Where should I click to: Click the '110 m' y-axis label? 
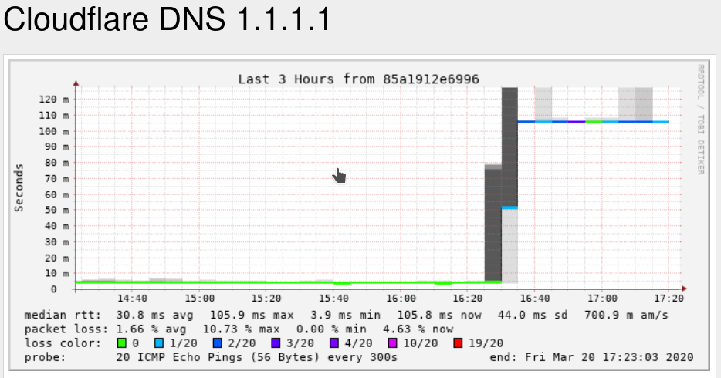tap(54, 115)
